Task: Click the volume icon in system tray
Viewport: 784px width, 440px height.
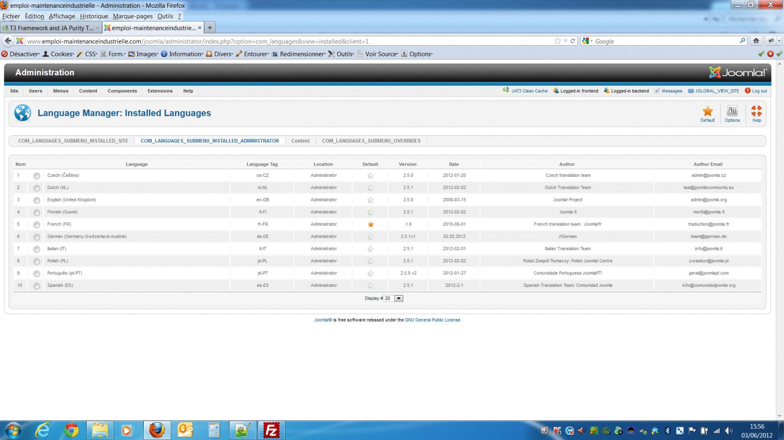Action: (x=728, y=430)
